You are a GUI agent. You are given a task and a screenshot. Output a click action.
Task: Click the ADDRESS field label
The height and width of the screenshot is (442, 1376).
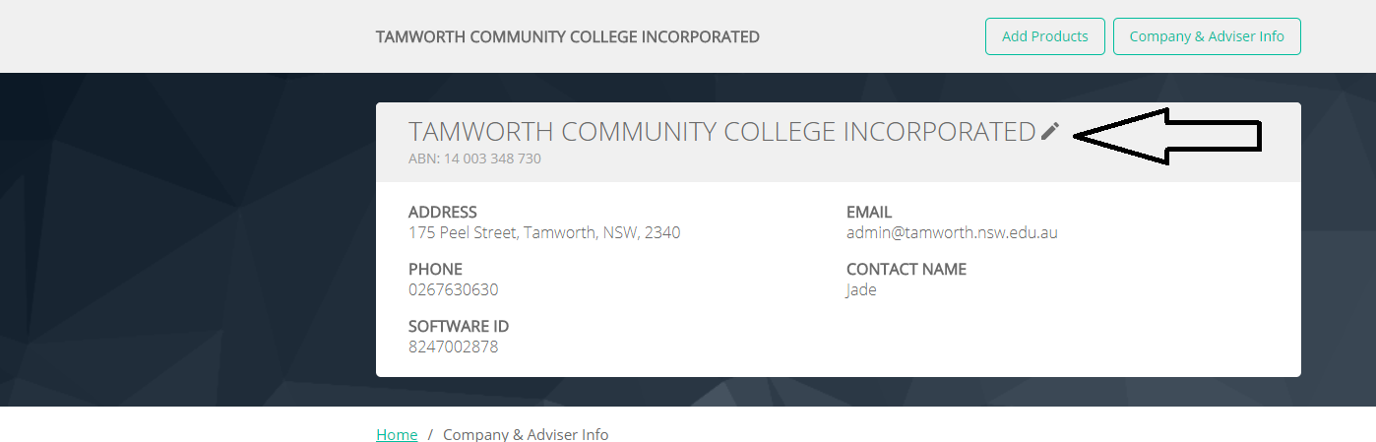tap(443, 212)
